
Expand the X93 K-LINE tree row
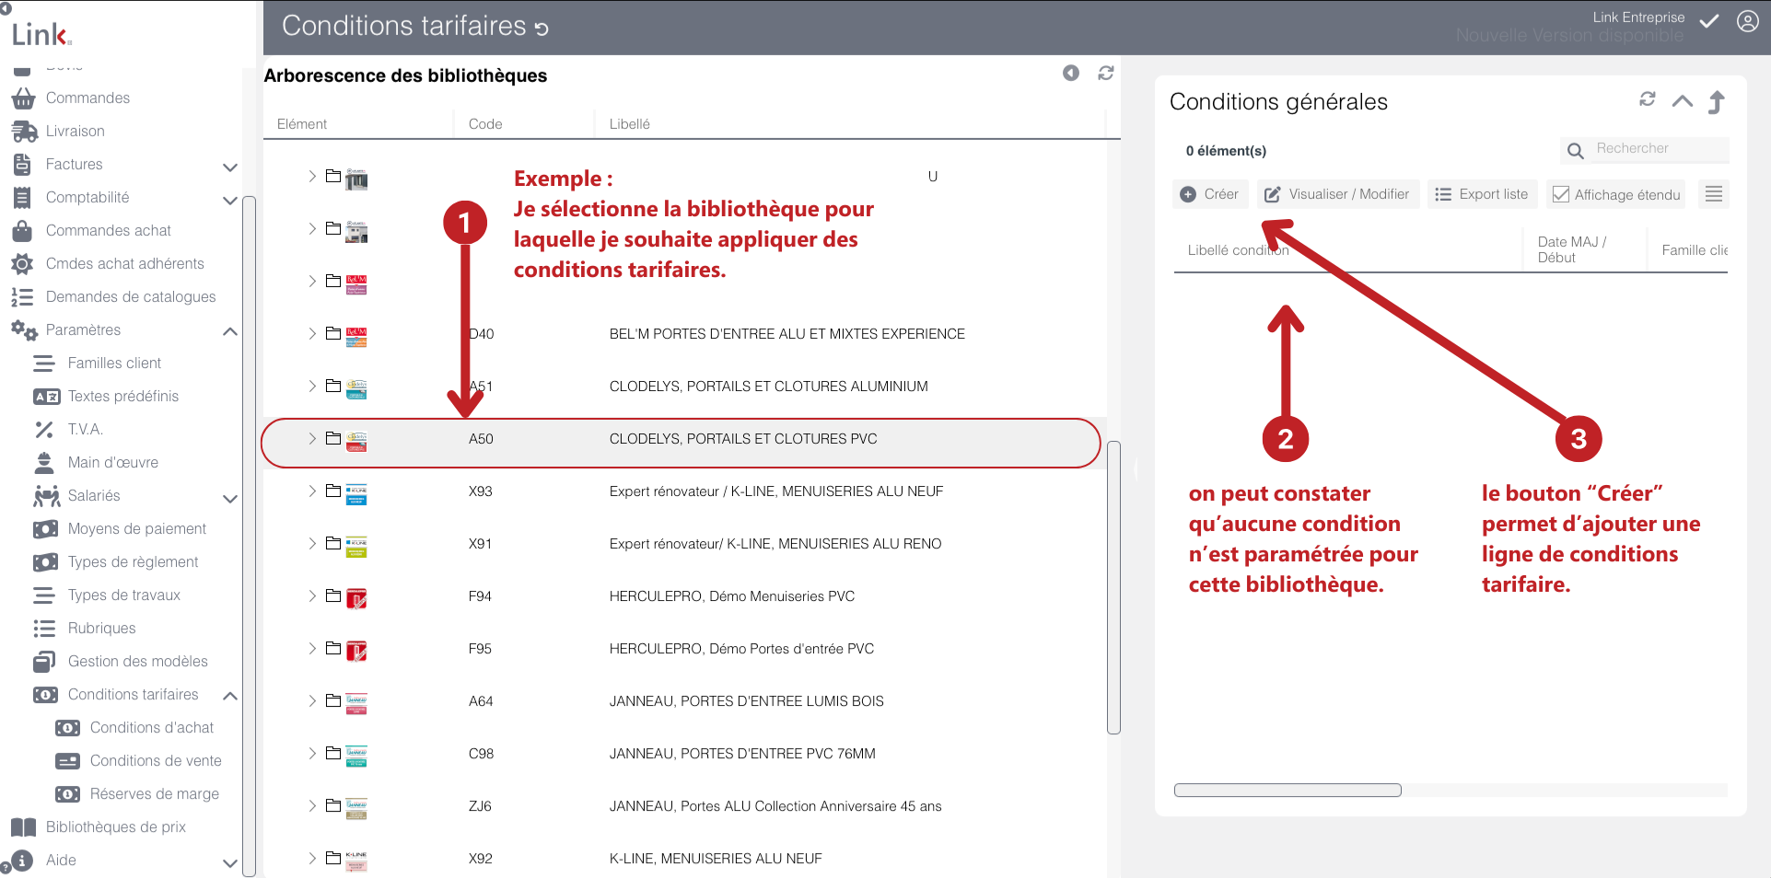pyautogui.click(x=312, y=491)
